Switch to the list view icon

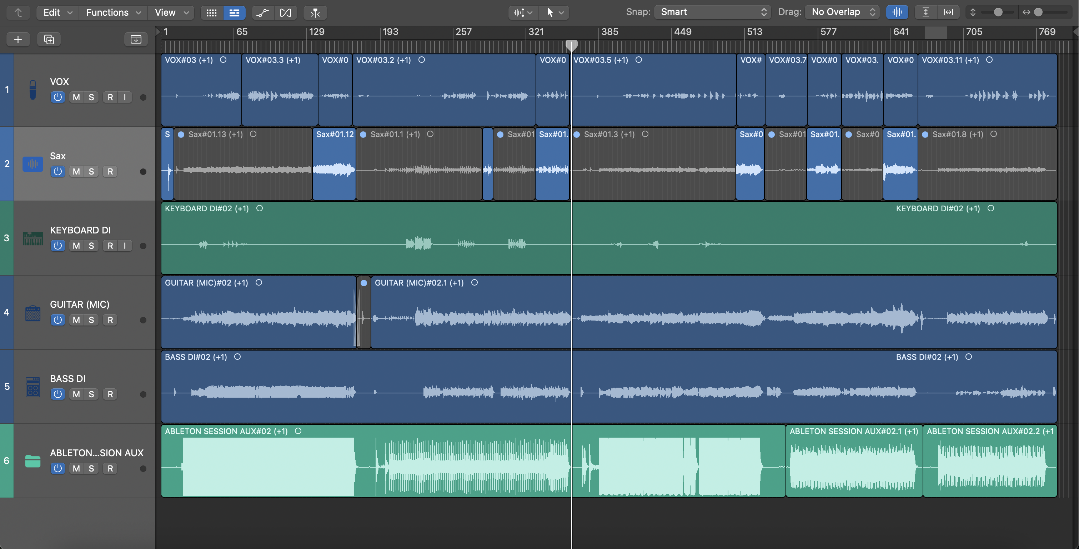pyautogui.click(x=234, y=12)
